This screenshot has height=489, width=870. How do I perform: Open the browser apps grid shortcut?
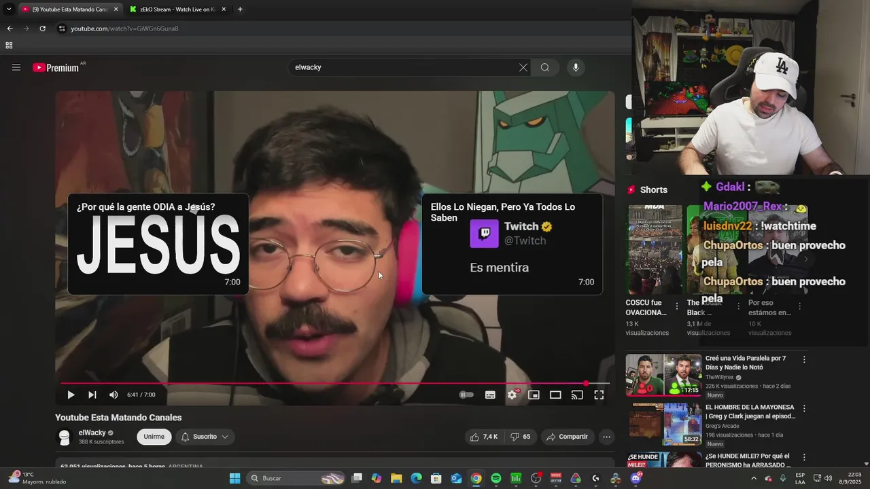click(9, 46)
